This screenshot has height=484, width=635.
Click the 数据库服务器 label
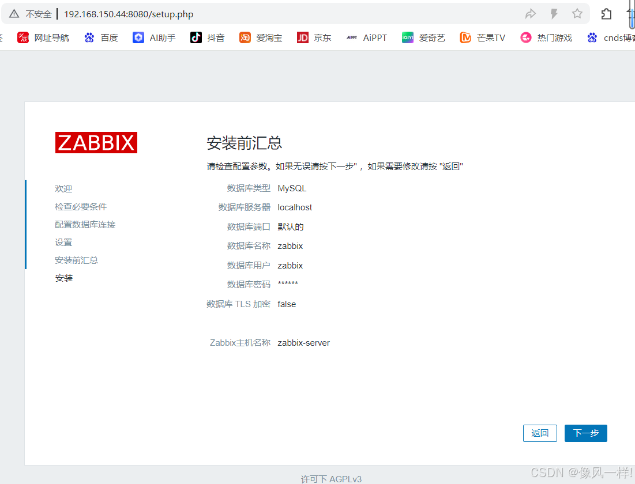tap(244, 207)
